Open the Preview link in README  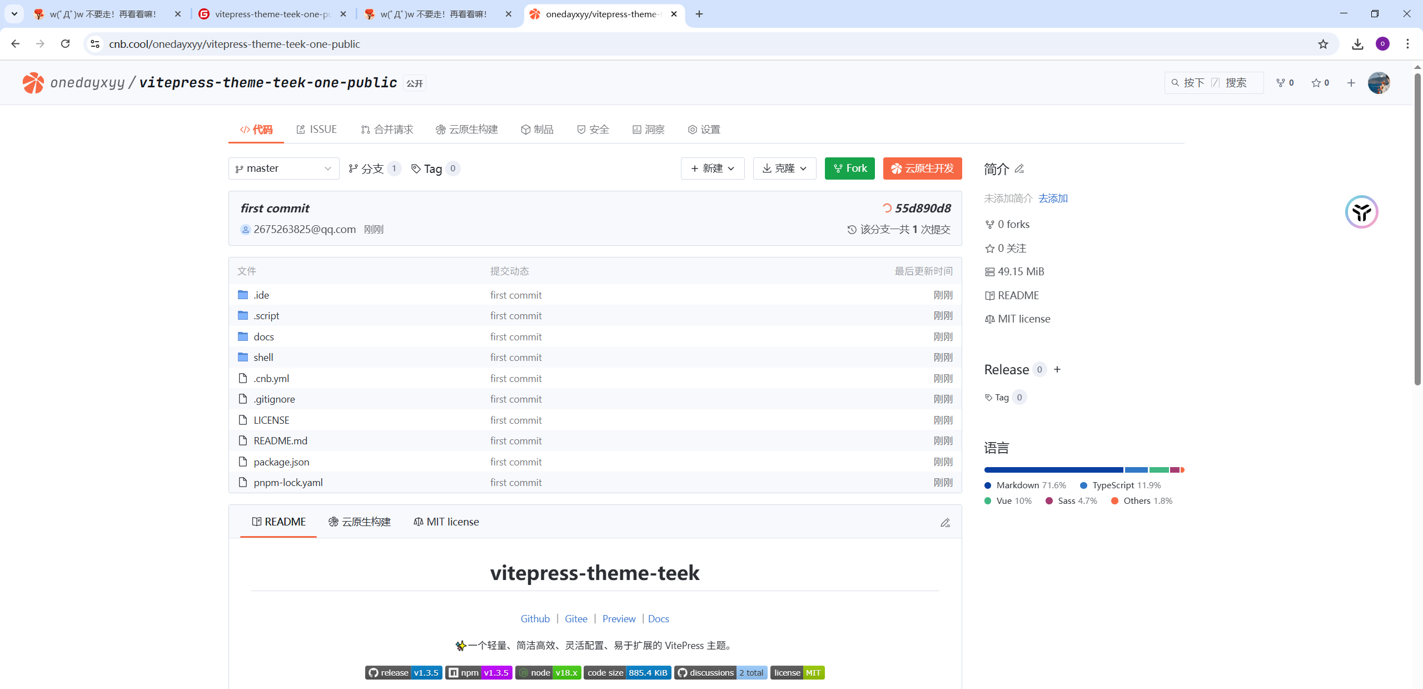click(619, 619)
